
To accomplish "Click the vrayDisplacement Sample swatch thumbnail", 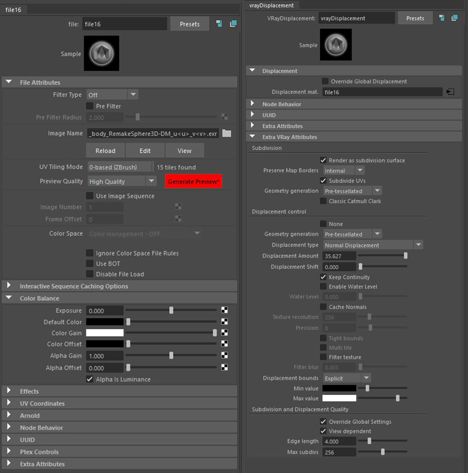I will click(336, 45).
